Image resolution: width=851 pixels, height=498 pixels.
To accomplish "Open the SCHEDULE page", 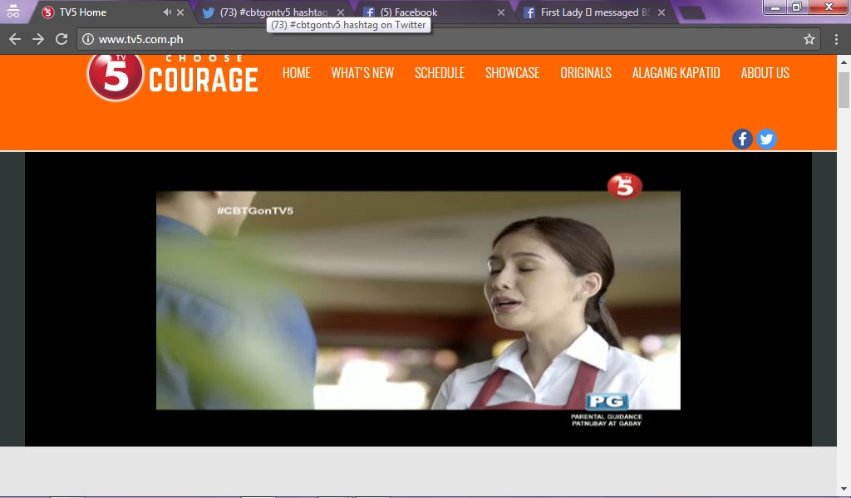I will [440, 72].
